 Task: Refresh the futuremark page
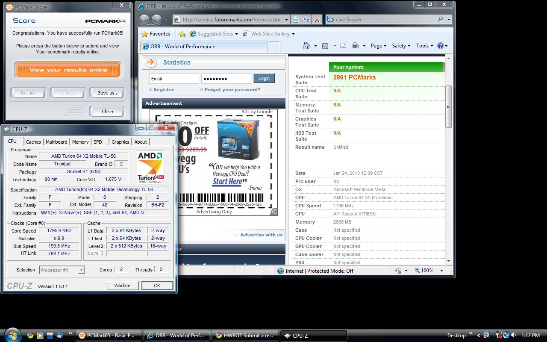pyautogui.click(x=306, y=19)
